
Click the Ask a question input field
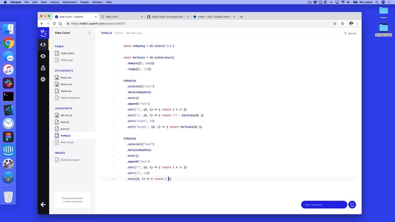323,204
